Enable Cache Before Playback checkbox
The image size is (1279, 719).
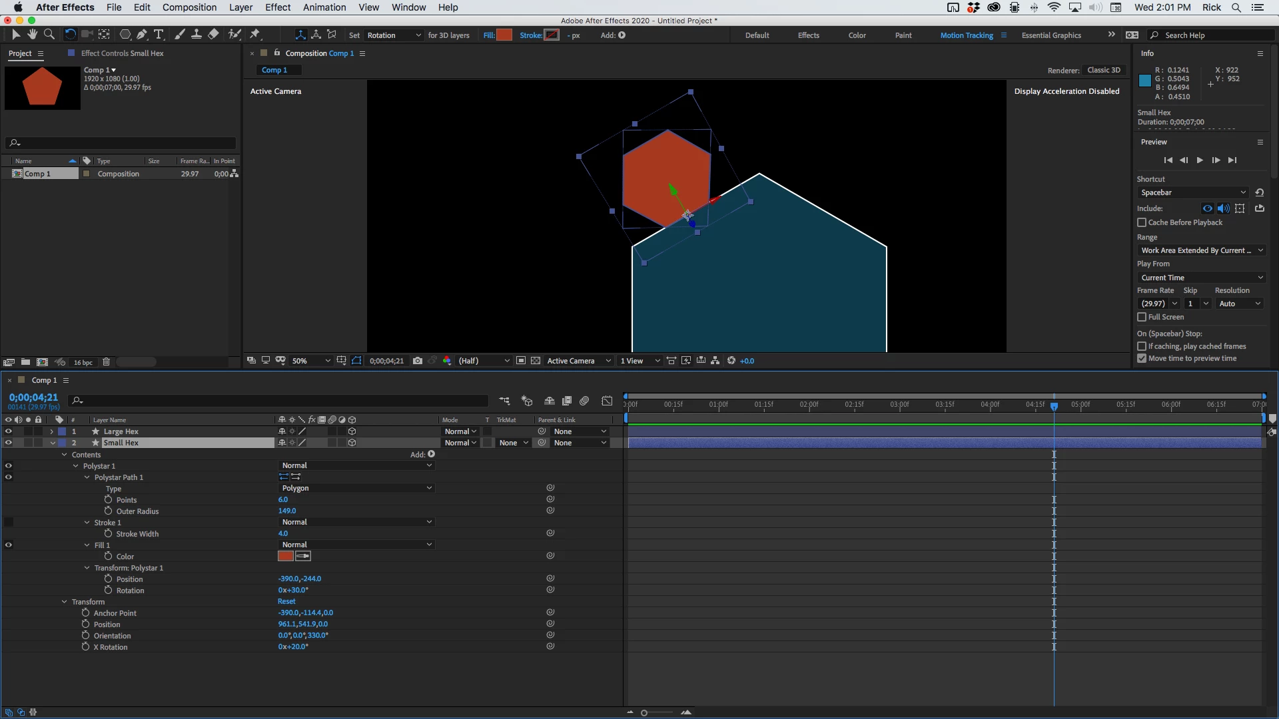pyautogui.click(x=1142, y=222)
